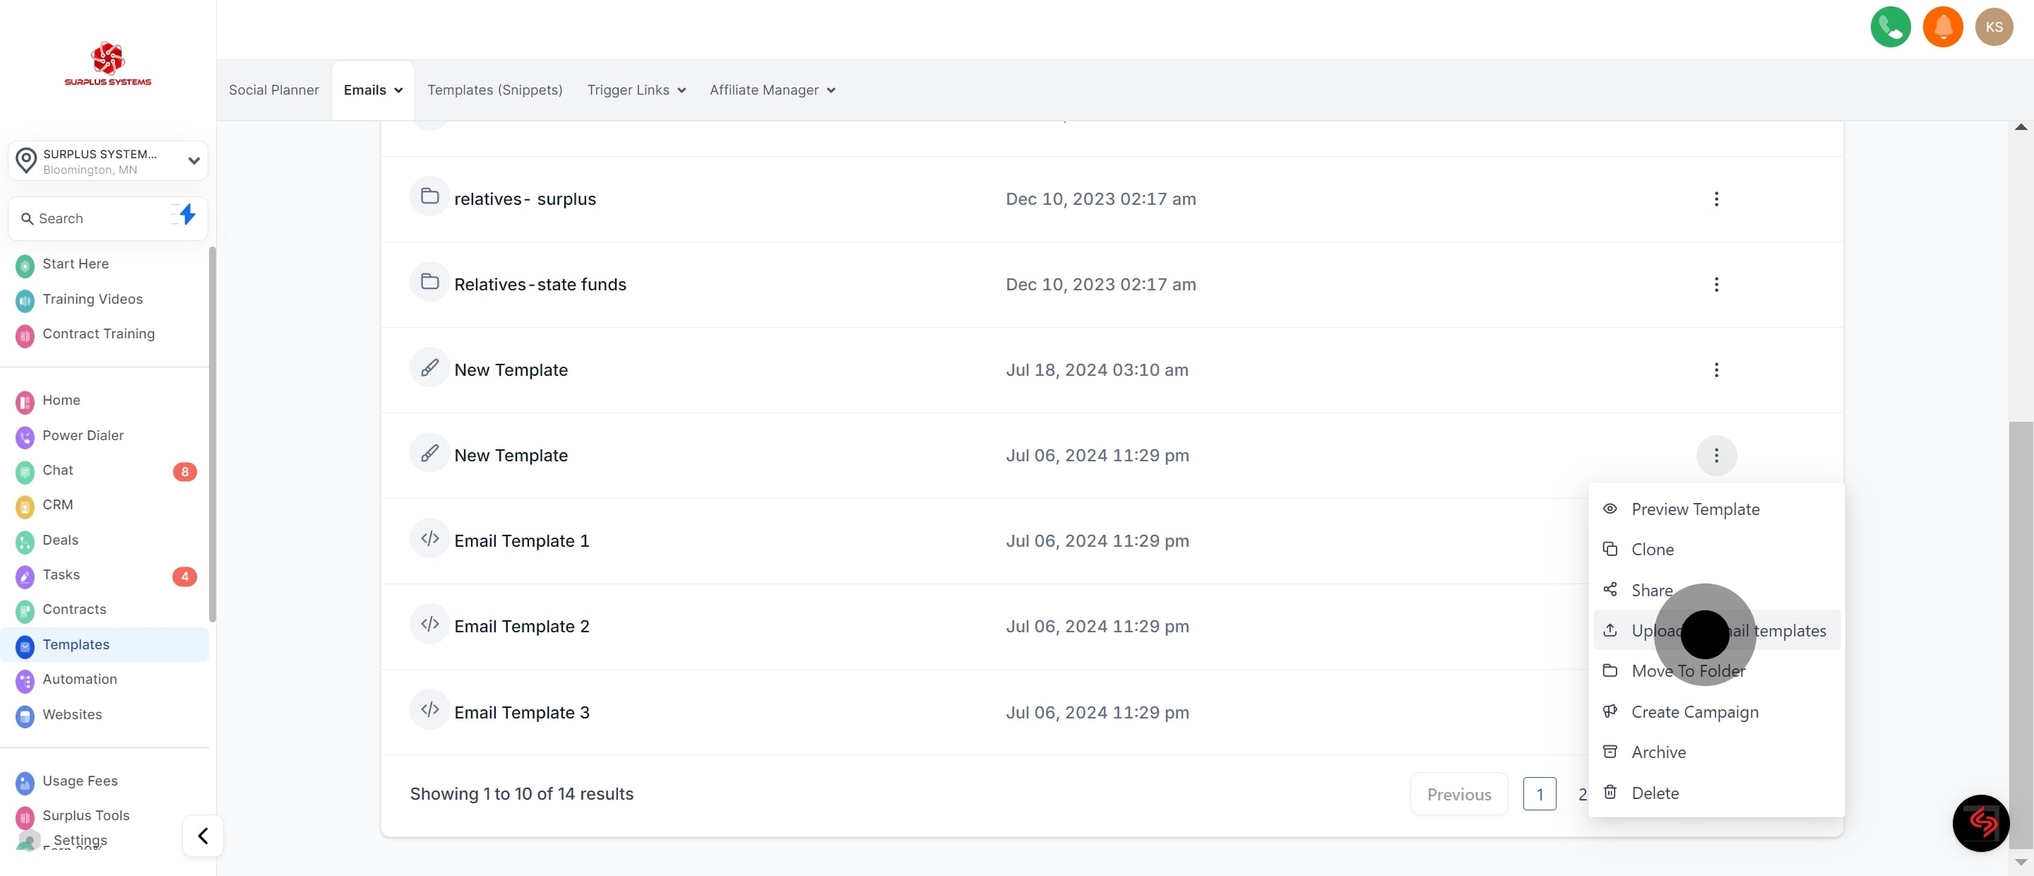Click the folder icon beside relatives- surplus
This screenshot has height=876, width=2034.
429,196
